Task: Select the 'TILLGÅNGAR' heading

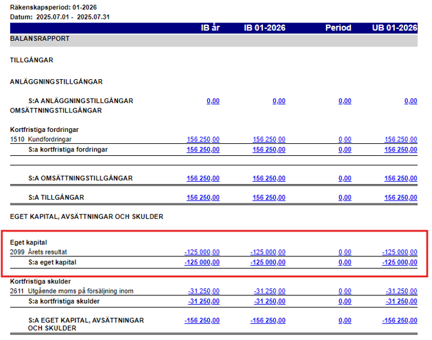Action: point(31,60)
